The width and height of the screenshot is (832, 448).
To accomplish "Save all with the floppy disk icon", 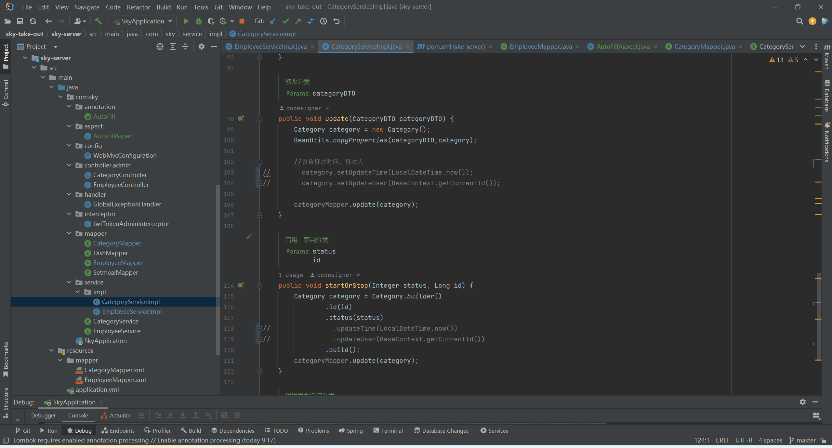I will click(20, 21).
